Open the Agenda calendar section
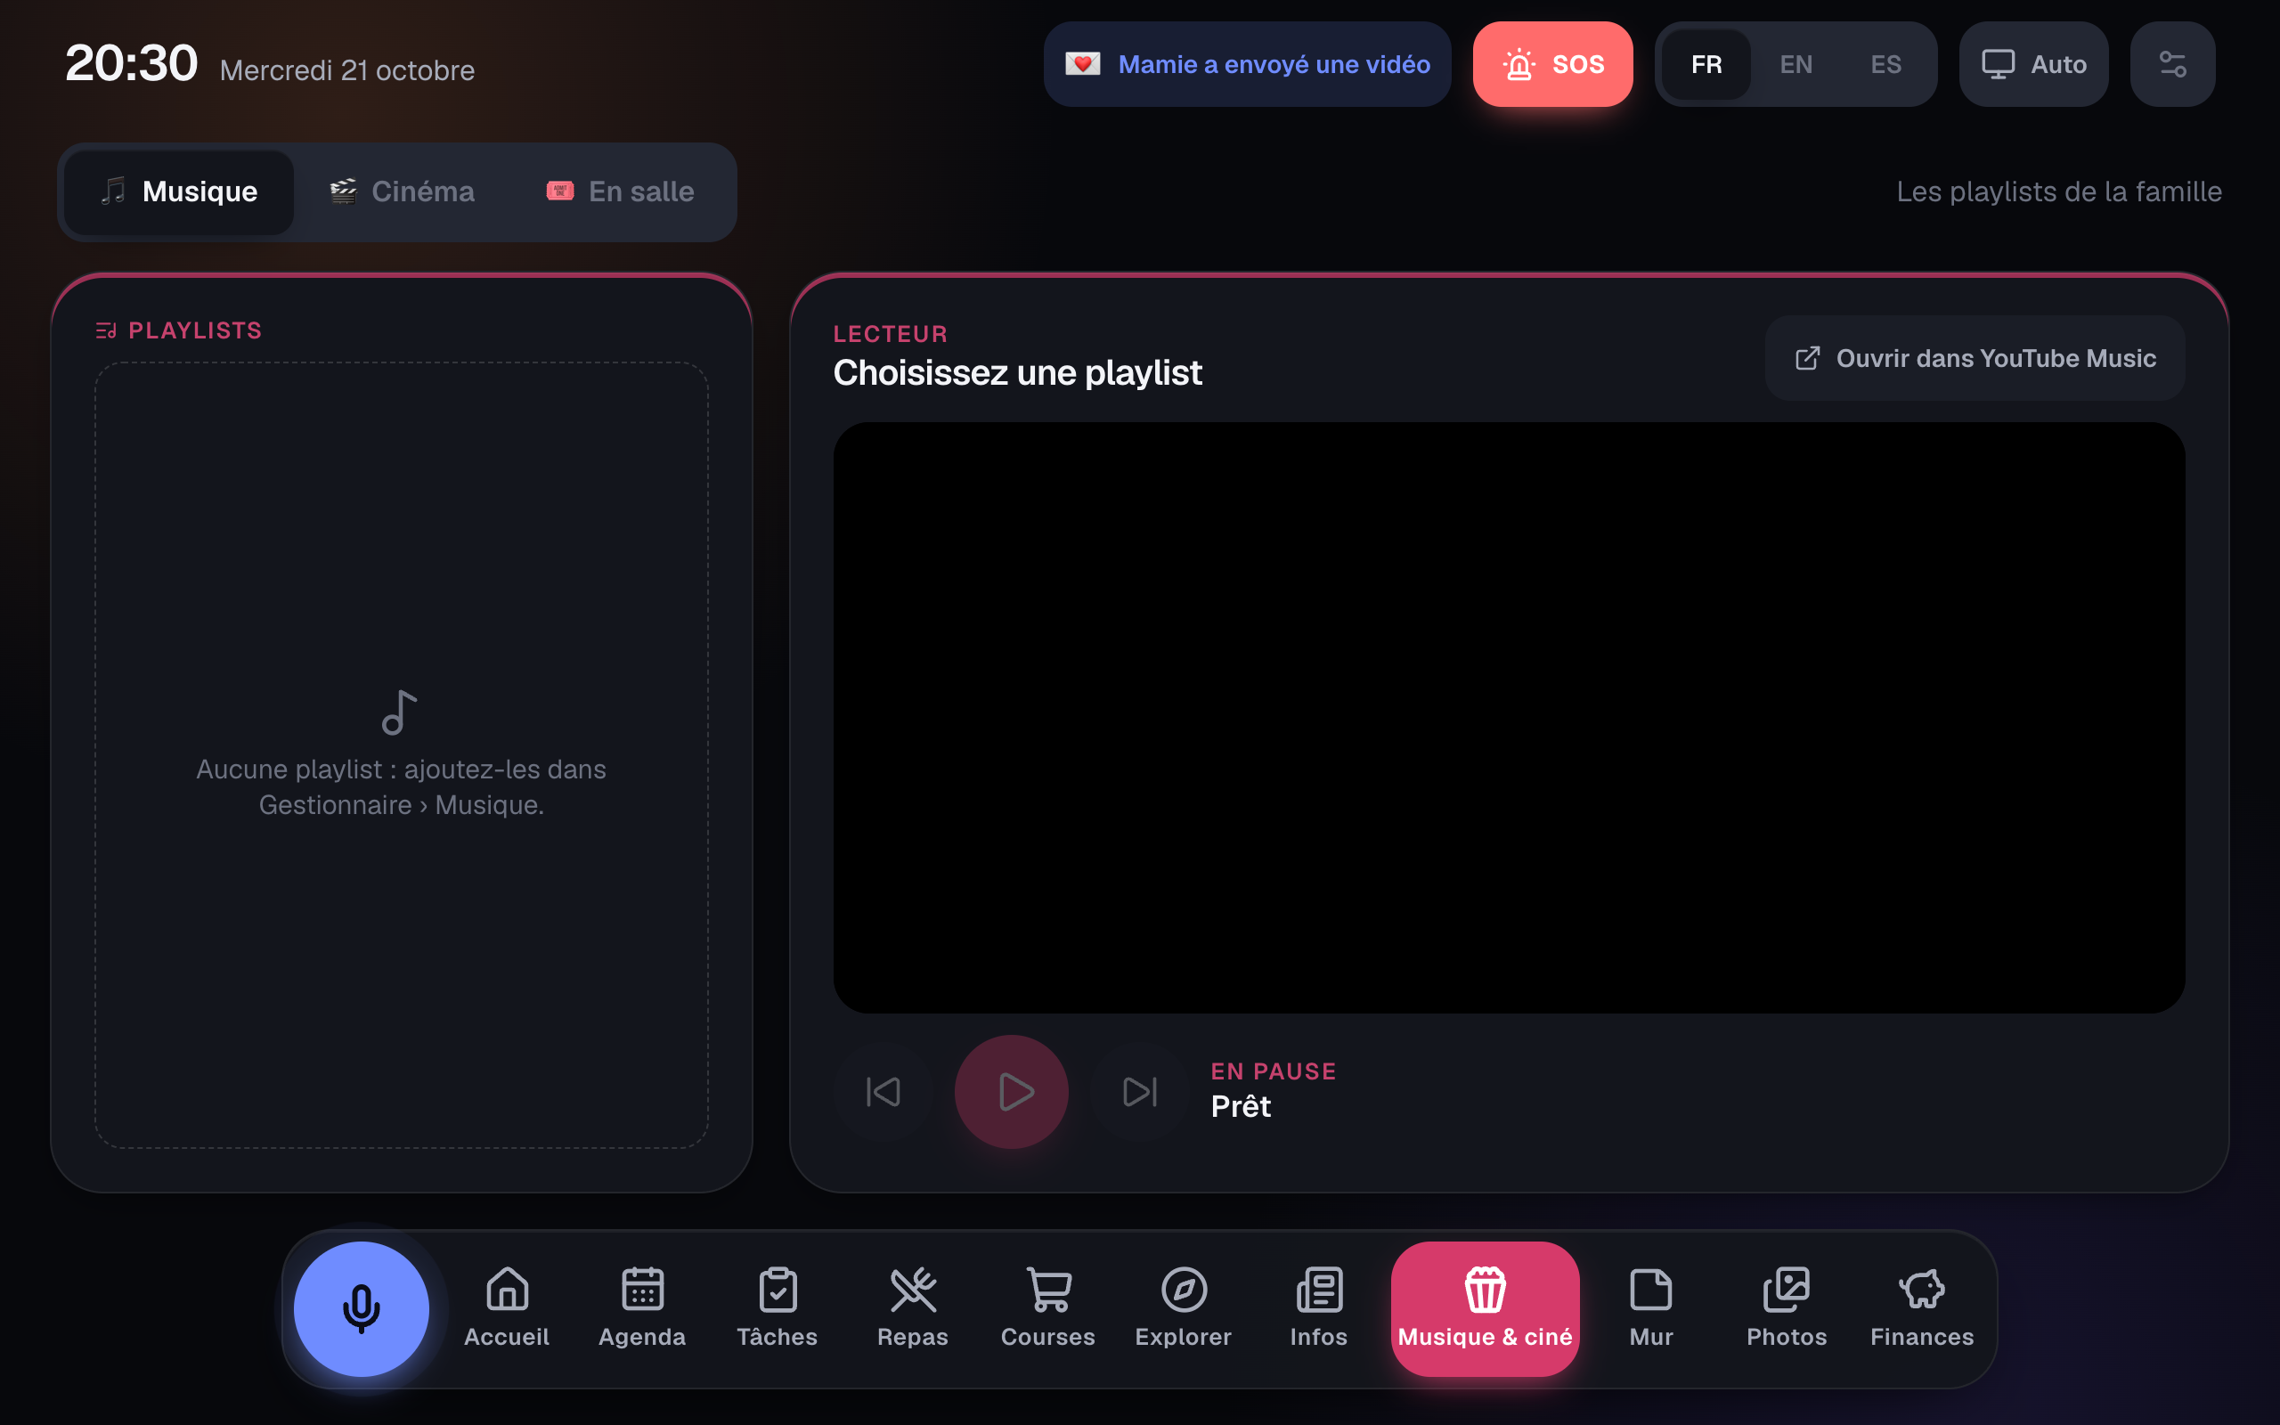The height and width of the screenshot is (1425, 2280). tap(642, 1308)
